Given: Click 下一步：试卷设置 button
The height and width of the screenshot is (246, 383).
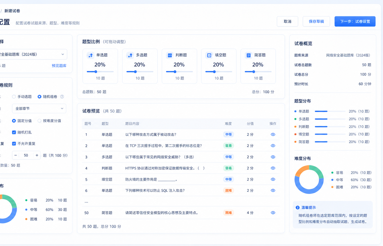Looking at the screenshot, I should click(355, 21).
